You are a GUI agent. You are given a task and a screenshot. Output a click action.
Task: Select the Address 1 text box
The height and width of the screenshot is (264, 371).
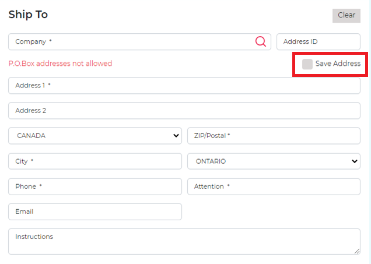pyautogui.click(x=184, y=86)
